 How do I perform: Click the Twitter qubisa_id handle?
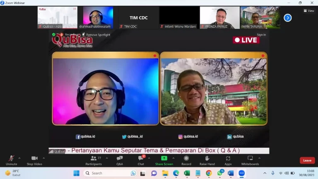132,137
